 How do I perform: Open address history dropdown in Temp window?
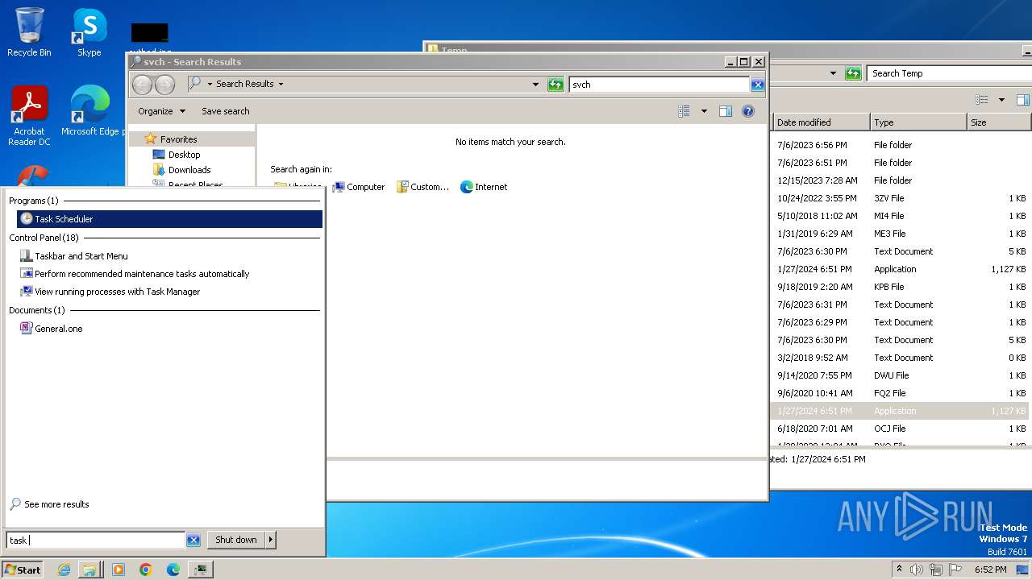pyautogui.click(x=833, y=73)
